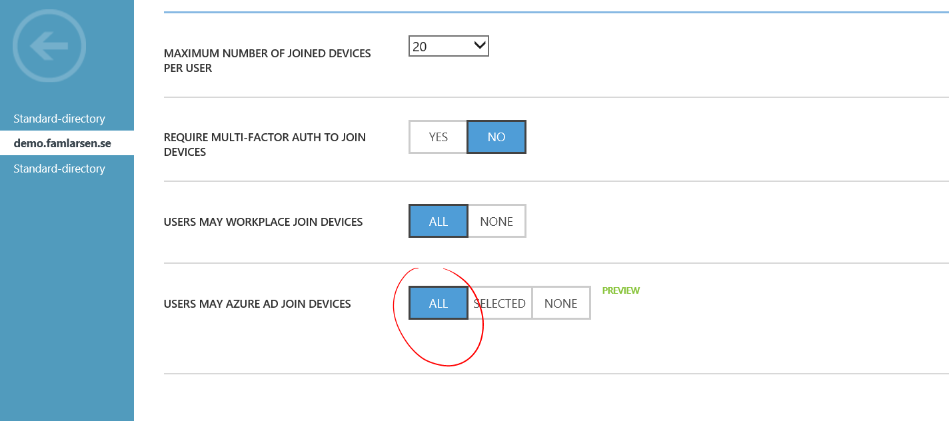Select ALL for workplace join devices
The height and width of the screenshot is (421, 949).
438,221
